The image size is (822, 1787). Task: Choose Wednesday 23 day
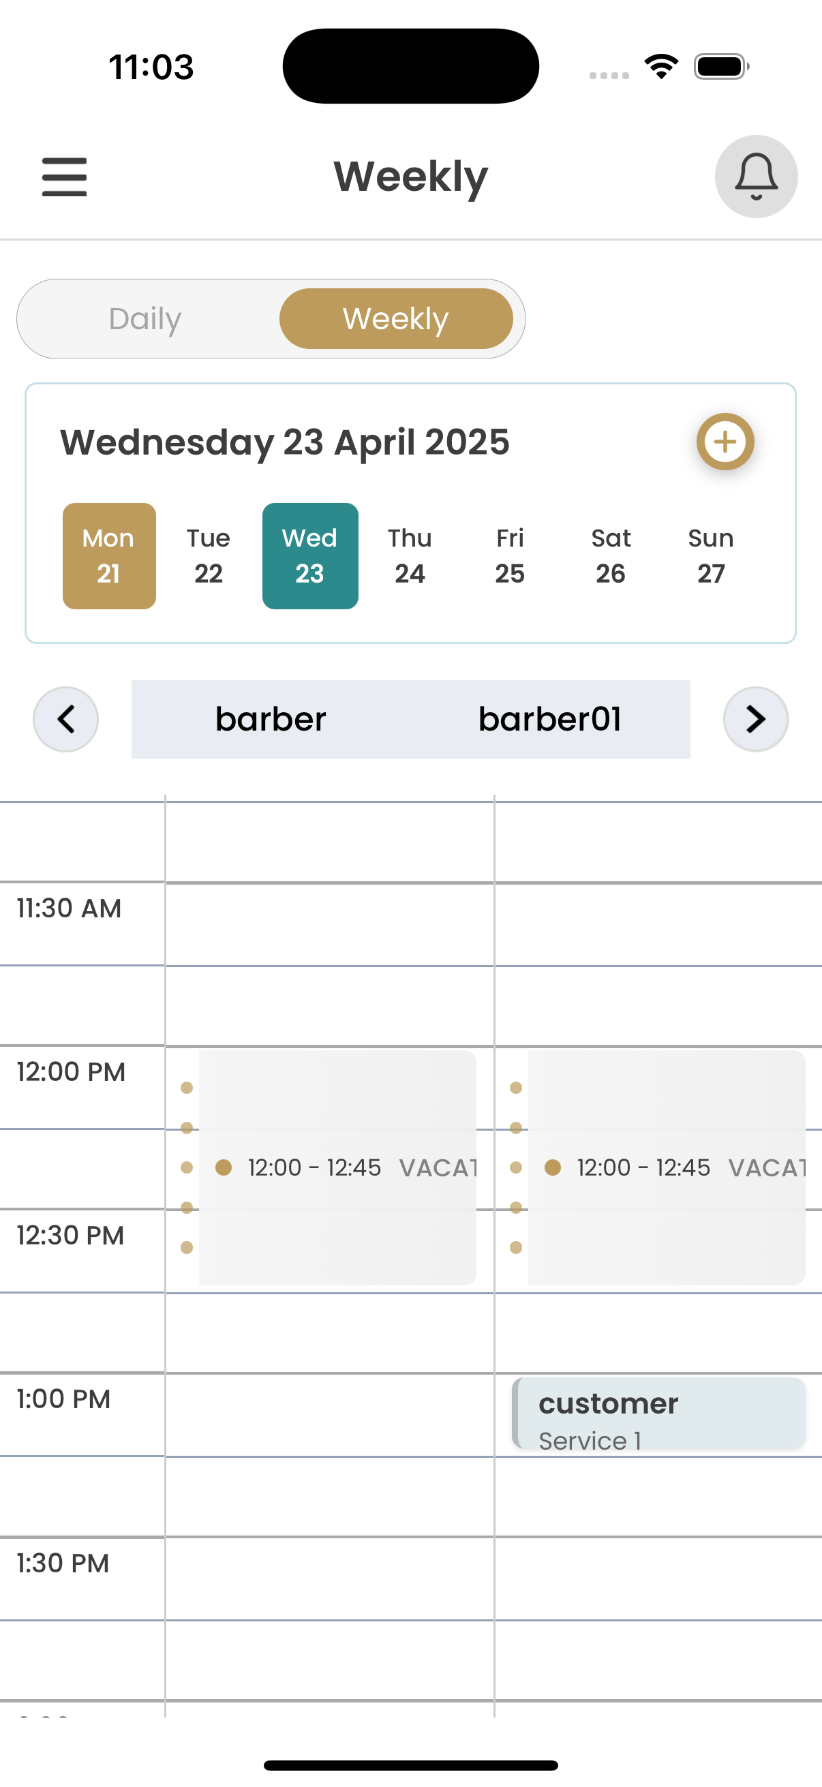[310, 555]
